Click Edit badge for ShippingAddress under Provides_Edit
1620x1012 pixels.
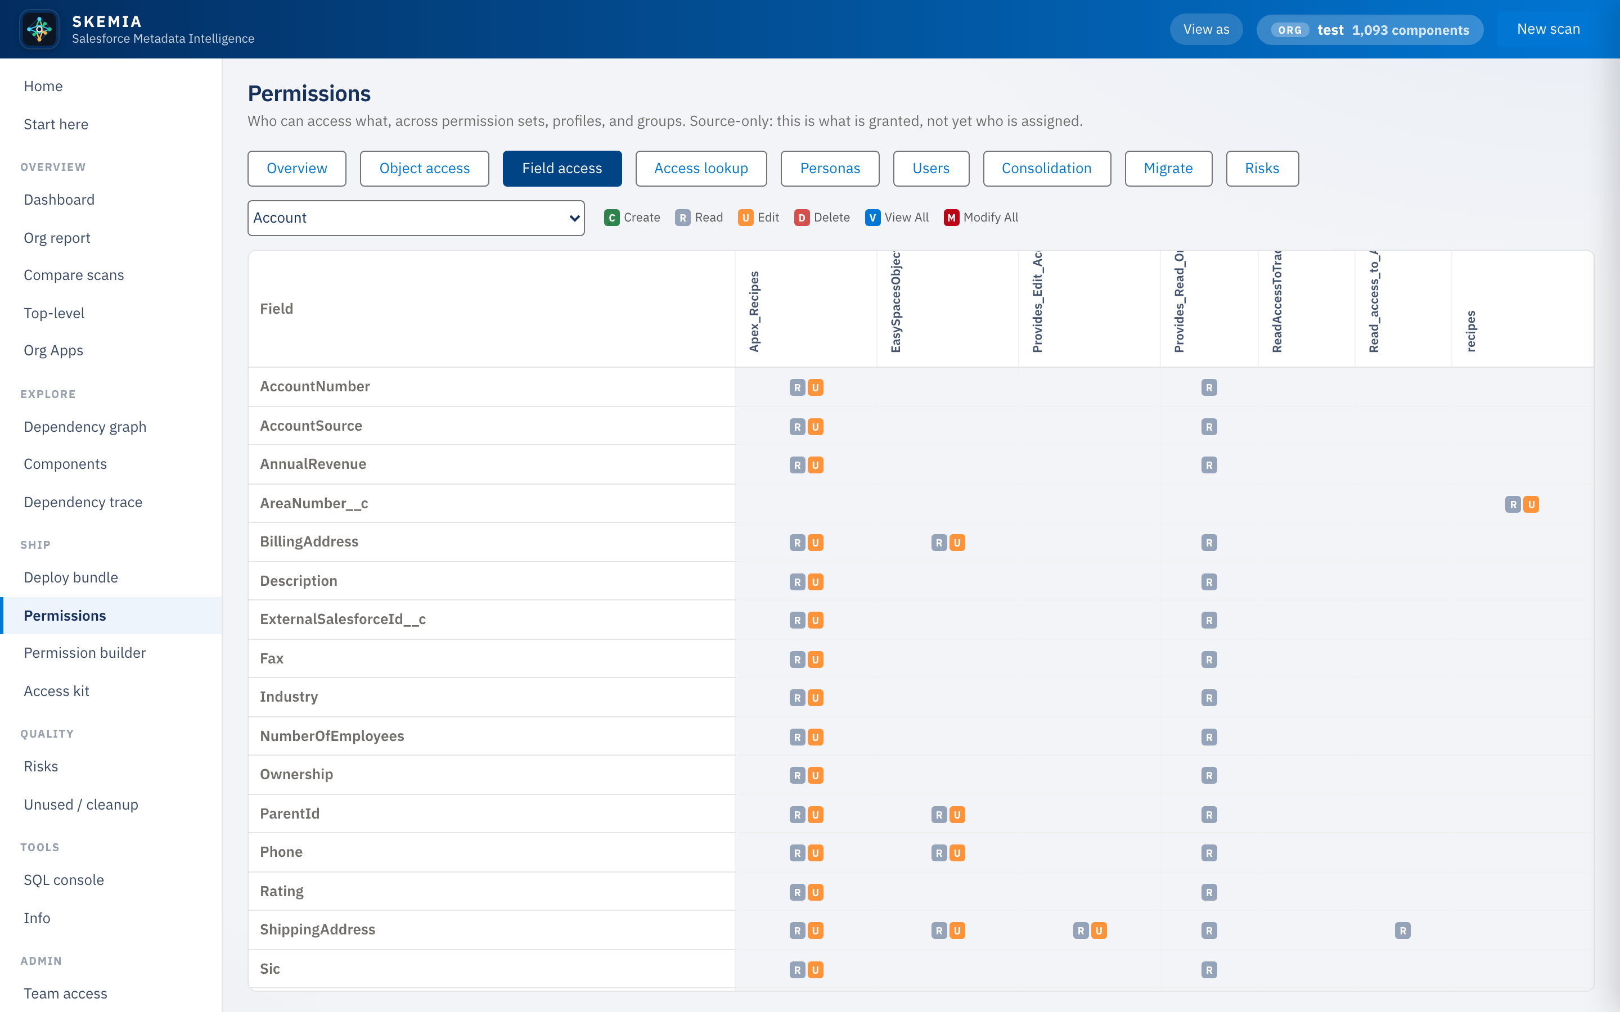(1099, 931)
